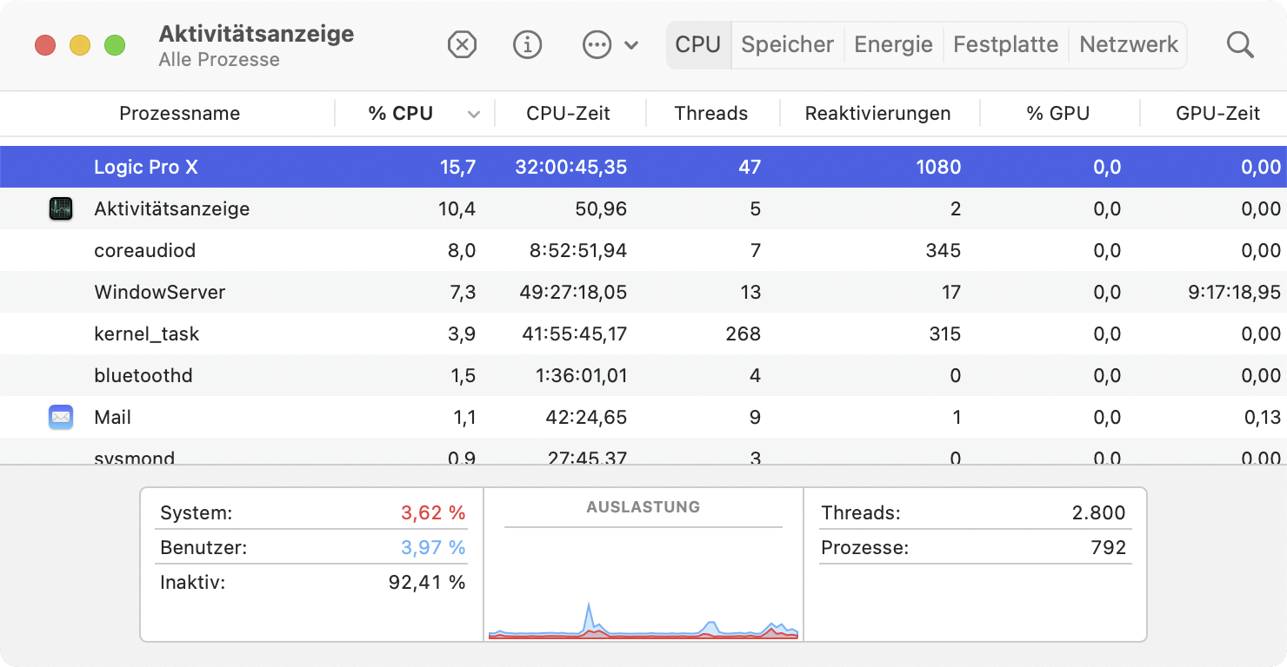Click the Aktivitätsanzeige app icon in list

click(60, 208)
